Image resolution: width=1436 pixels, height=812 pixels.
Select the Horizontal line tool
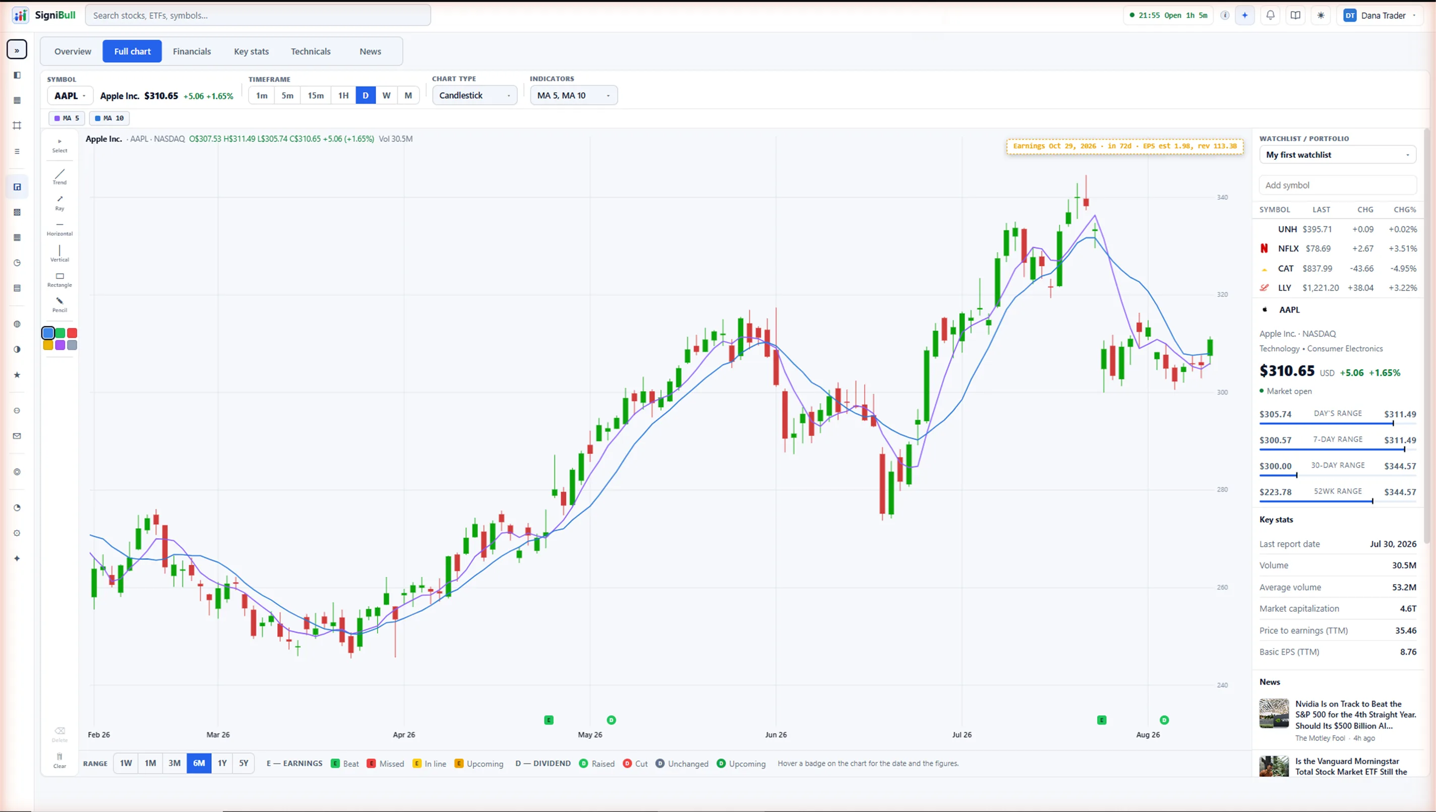point(59,228)
